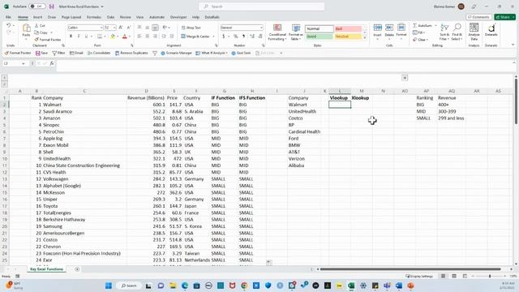This screenshot has height=292, width=519.
Task: Switch to the Page Layout tab
Action: 71,17
